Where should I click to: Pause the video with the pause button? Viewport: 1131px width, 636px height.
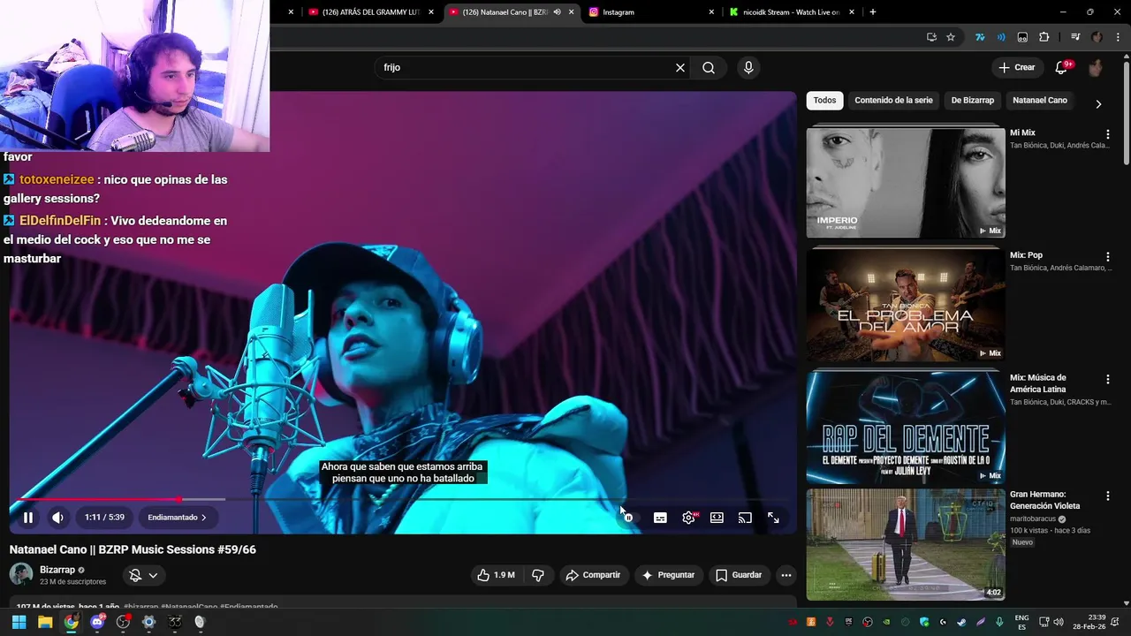[x=27, y=518]
